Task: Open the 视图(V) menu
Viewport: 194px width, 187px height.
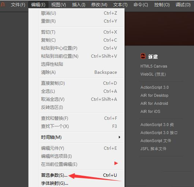Action: [58, 5]
